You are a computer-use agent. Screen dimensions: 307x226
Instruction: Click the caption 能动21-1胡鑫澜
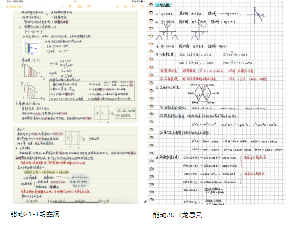tap(35, 214)
